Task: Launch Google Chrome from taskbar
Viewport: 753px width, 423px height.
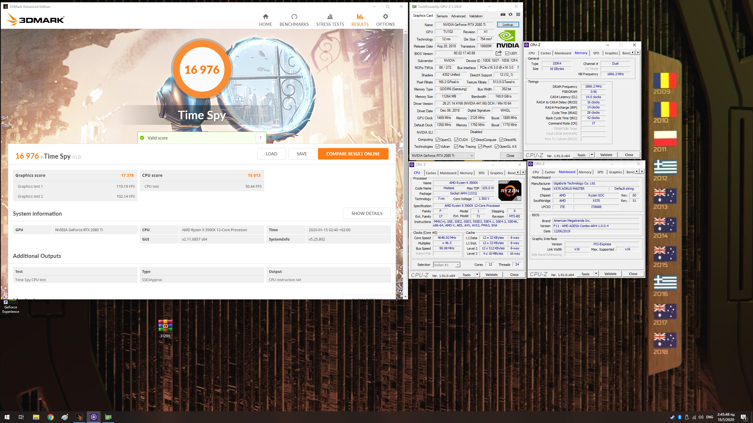Action: (x=50, y=417)
